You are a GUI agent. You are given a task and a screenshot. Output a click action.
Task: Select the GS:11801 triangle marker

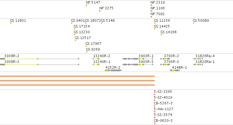pos(11,23)
